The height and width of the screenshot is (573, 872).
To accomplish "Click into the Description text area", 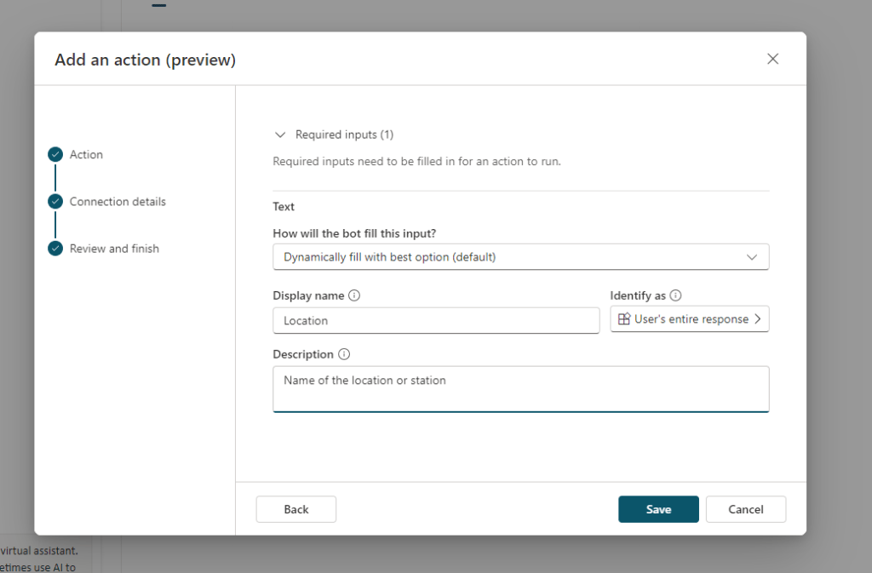I will (520, 389).
